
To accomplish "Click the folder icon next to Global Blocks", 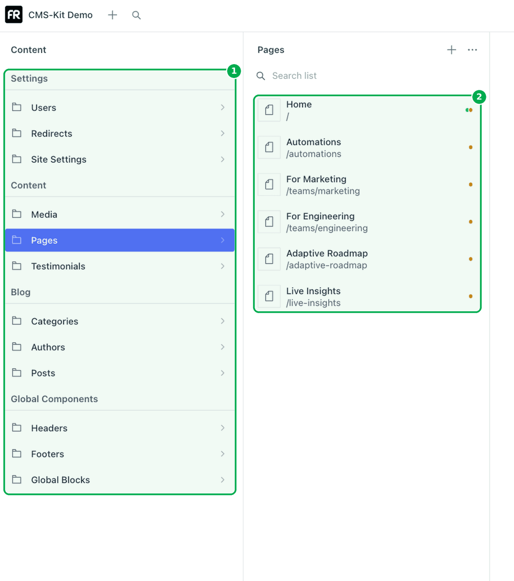I will pyautogui.click(x=17, y=480).
